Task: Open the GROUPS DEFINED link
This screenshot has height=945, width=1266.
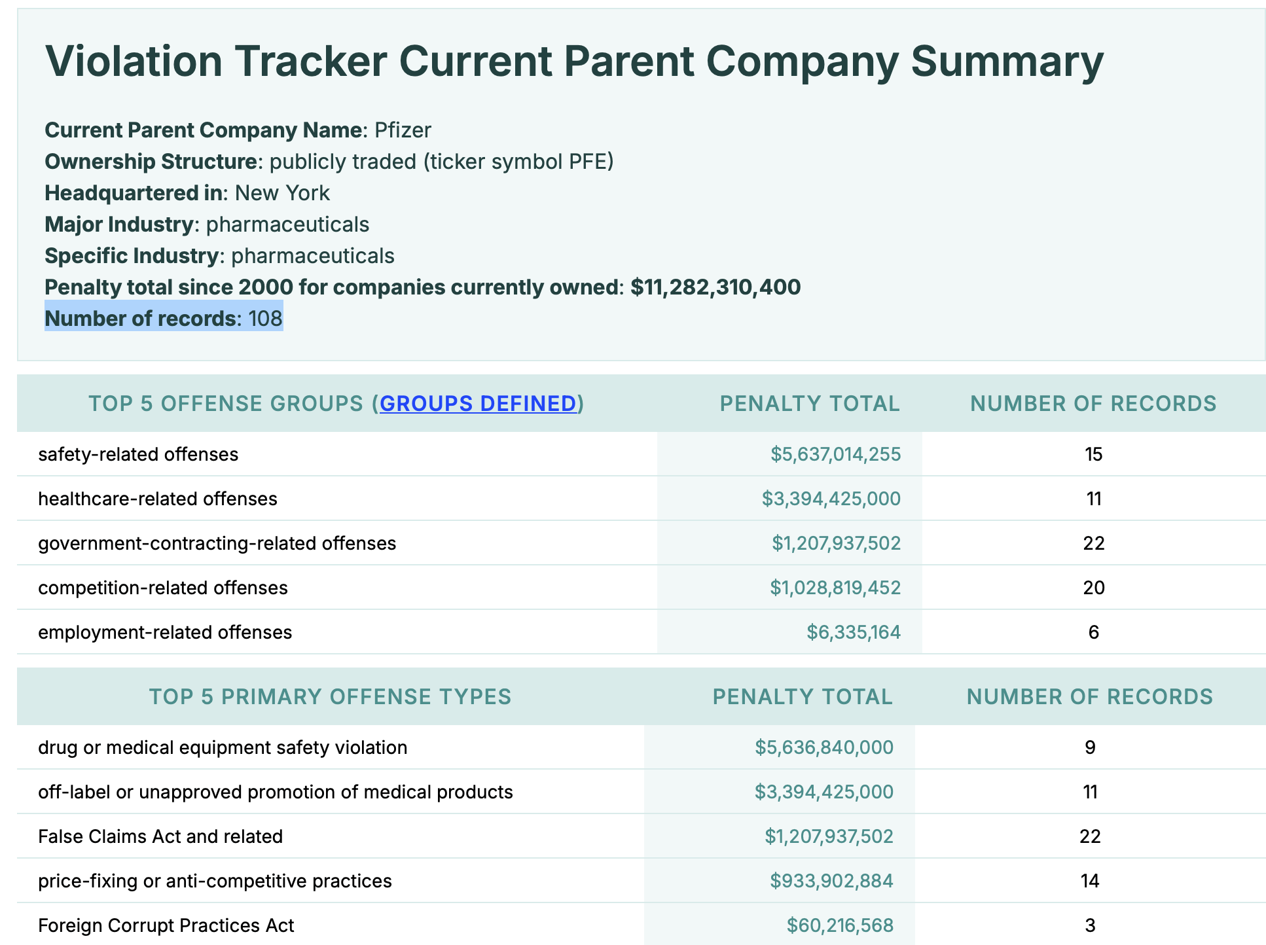Action: pyautogui.click(x=478, y=403)
